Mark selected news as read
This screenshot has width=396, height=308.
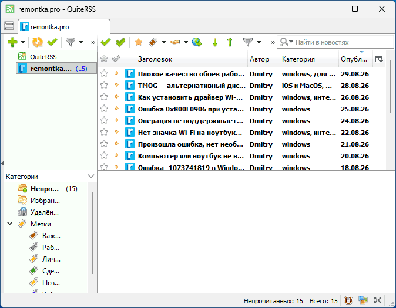tap(106, 42)
